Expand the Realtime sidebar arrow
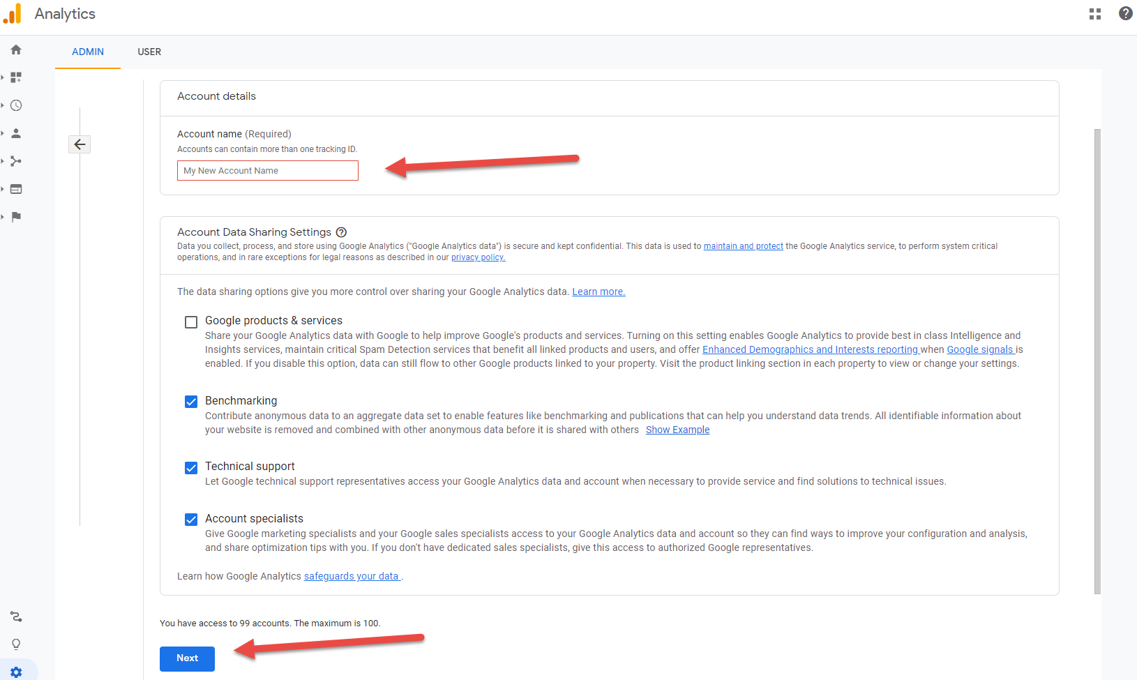 pyautogui.click(x=3, y=105)
